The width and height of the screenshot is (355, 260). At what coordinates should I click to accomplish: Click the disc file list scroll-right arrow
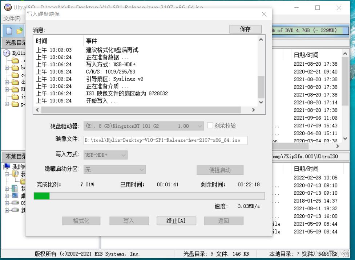coord(338,146)
